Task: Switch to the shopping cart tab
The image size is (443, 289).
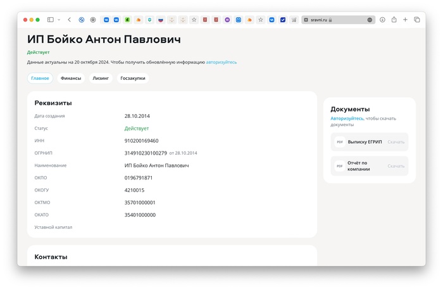Action: [294, 20]
